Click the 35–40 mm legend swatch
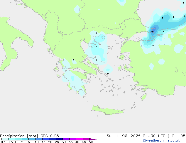Viewport: 186px width, 143px height. point(72,139)
